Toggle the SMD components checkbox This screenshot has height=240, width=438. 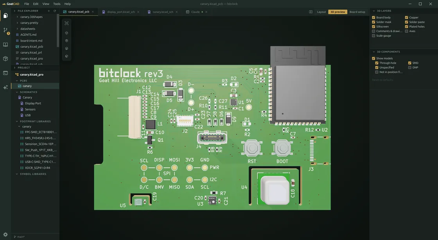click(x=409, y=63)
